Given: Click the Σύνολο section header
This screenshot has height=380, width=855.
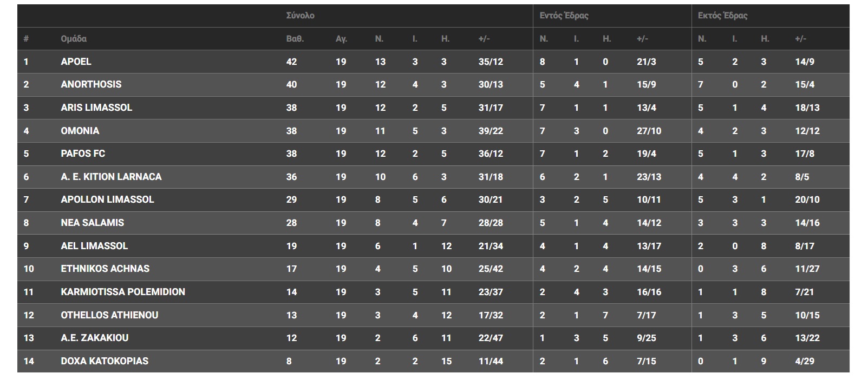Looking at the screenshot, I should coord(300,16).
